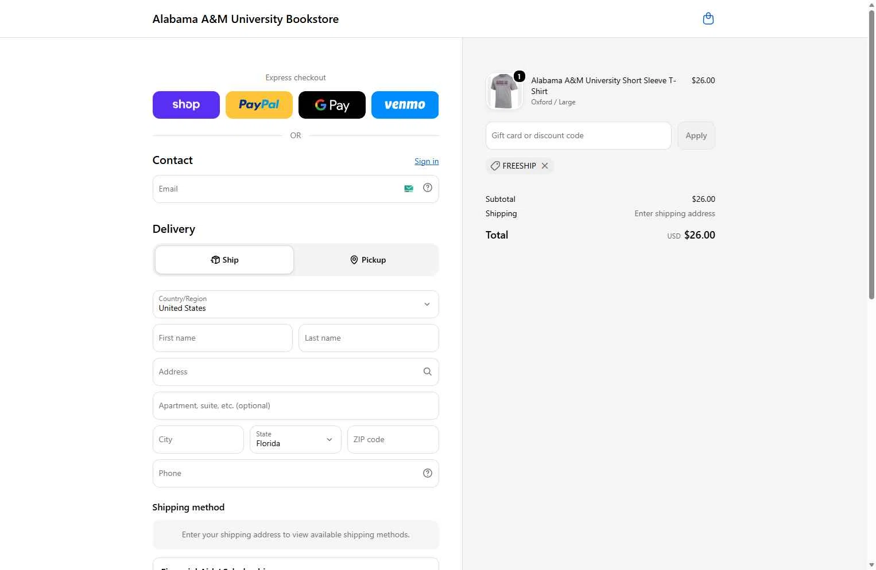
Task: Open the shopping bag cart icon
Action: click(x=708, y=19)
